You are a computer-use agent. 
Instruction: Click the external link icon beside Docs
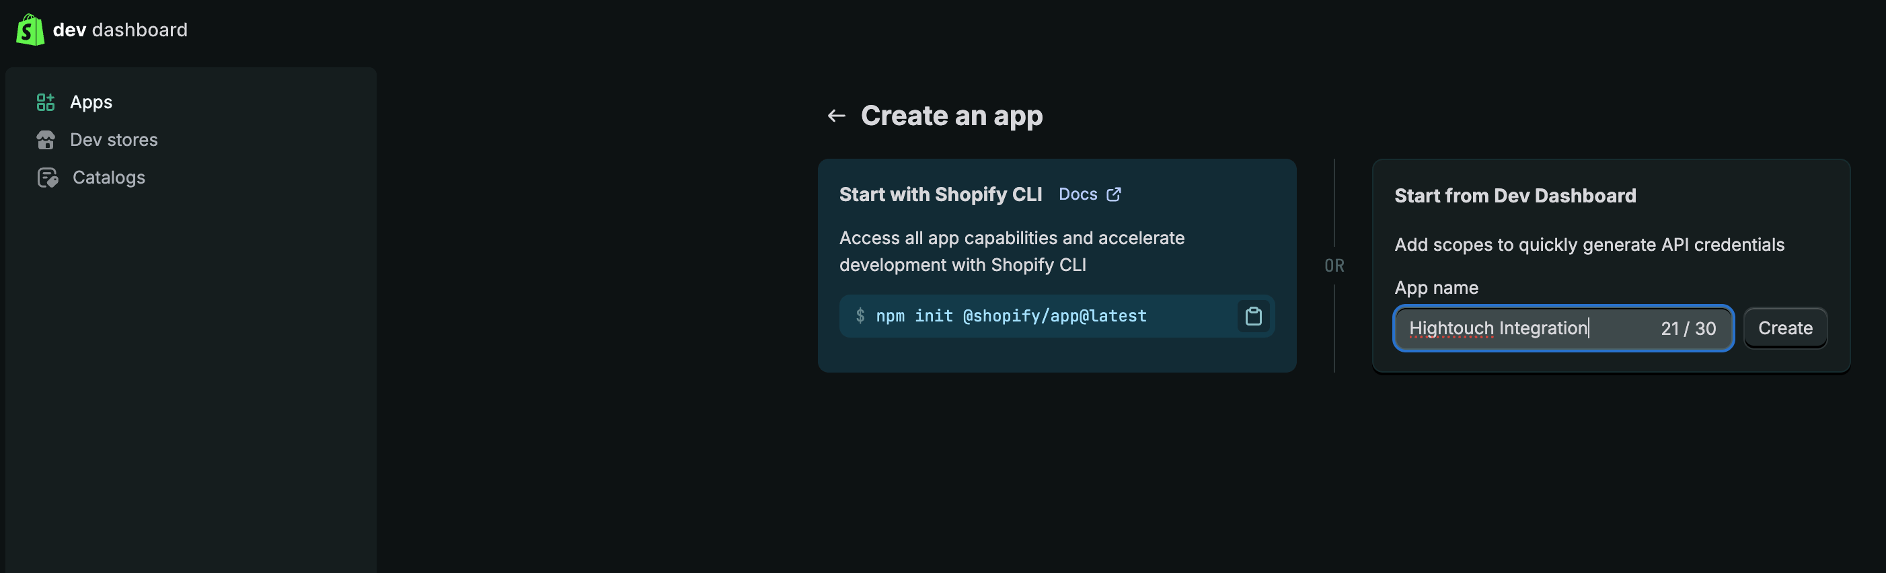coord(1114,194)
